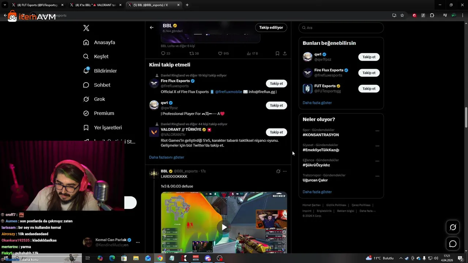468x263 pixels.
Task: Click the Ara search field
Action: click(x=341, y=28)
